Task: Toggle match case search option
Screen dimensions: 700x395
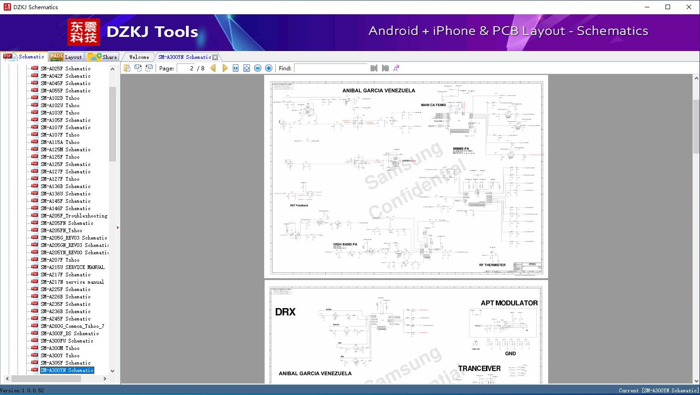Action: coord(396,68)
